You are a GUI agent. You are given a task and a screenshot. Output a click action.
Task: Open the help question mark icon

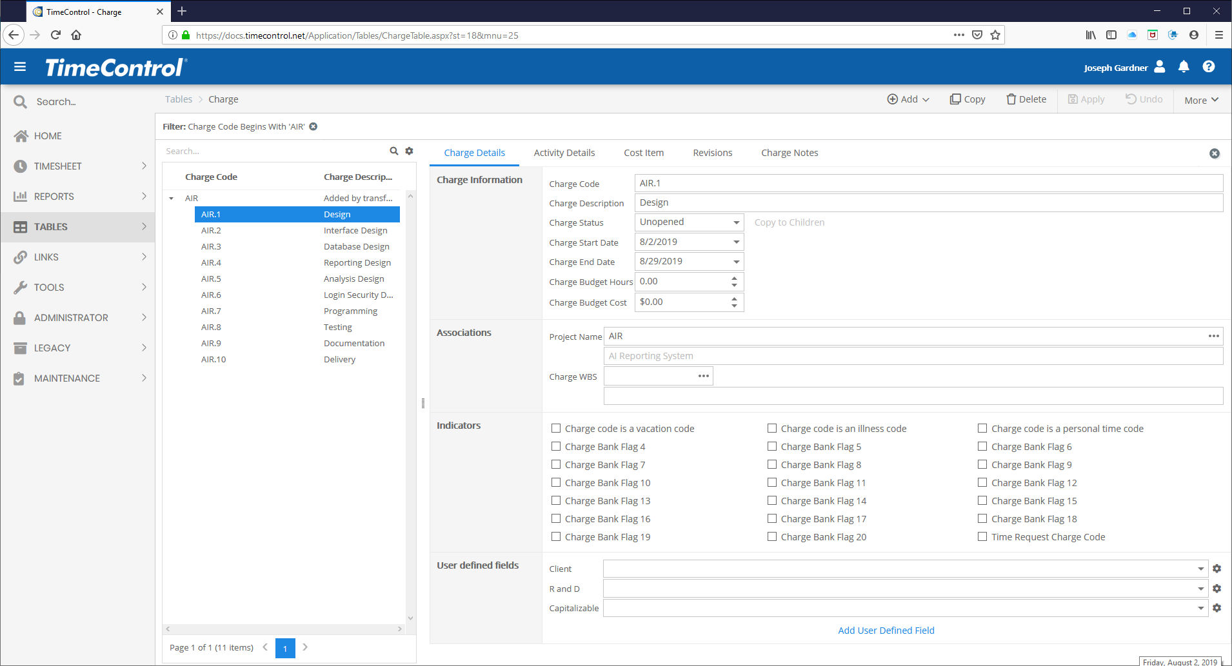coord(1209,67)
